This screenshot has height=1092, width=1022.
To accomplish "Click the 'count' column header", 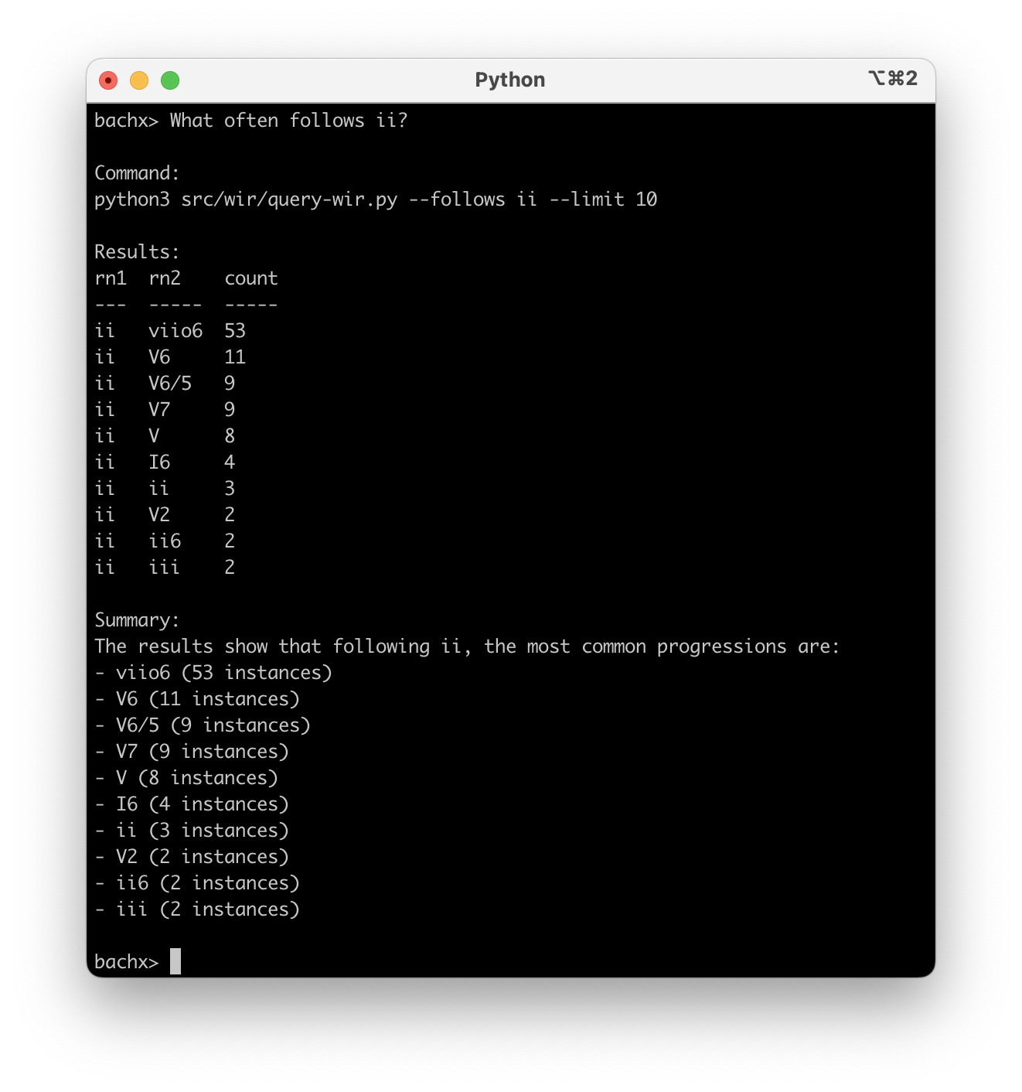I will pos(251,278).
